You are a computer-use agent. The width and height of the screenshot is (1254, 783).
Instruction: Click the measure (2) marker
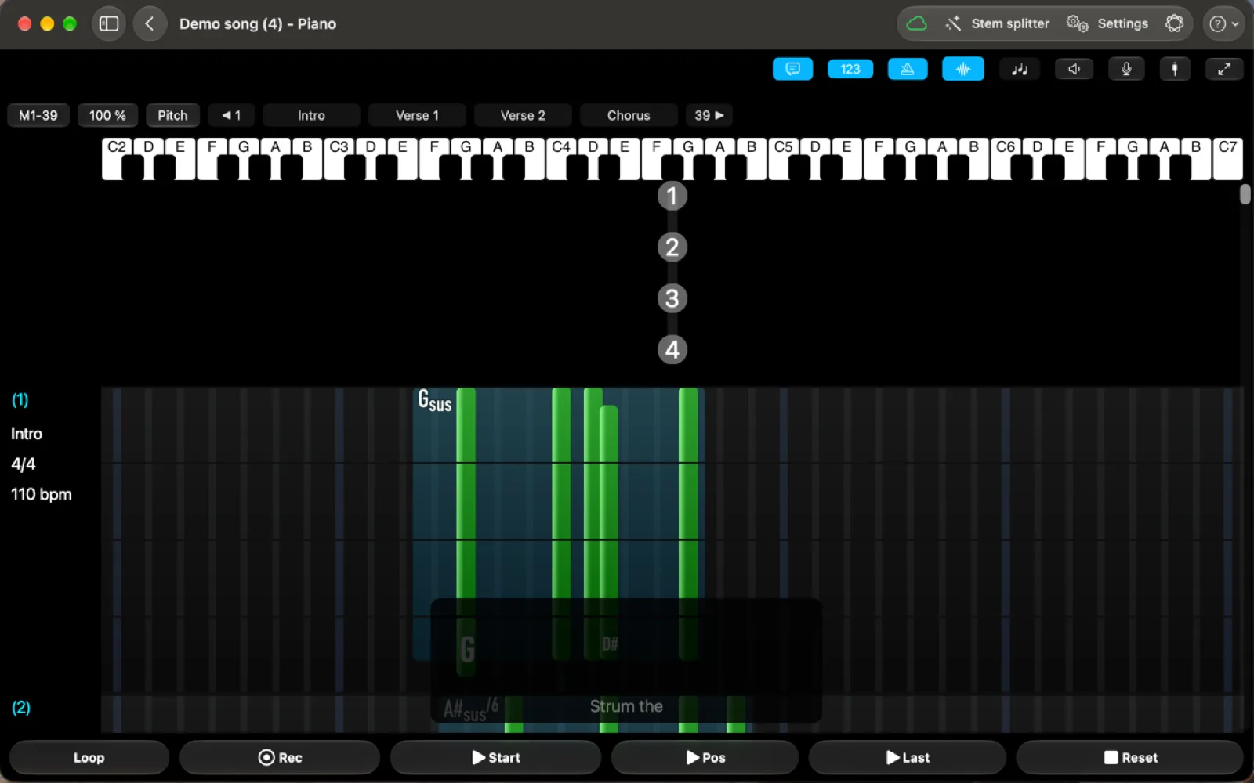(20, 707)
